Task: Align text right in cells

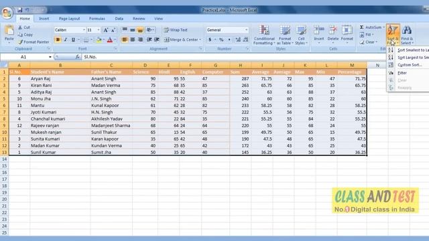Action: pos(140,40)
